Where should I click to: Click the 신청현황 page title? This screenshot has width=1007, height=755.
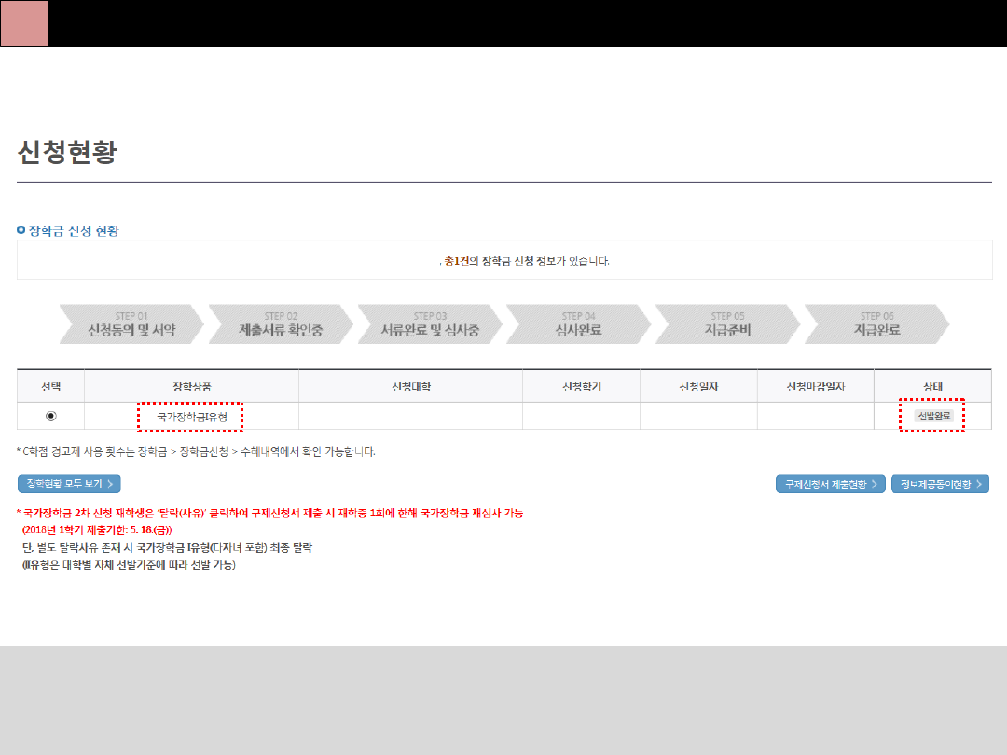(x=67, y=153)
